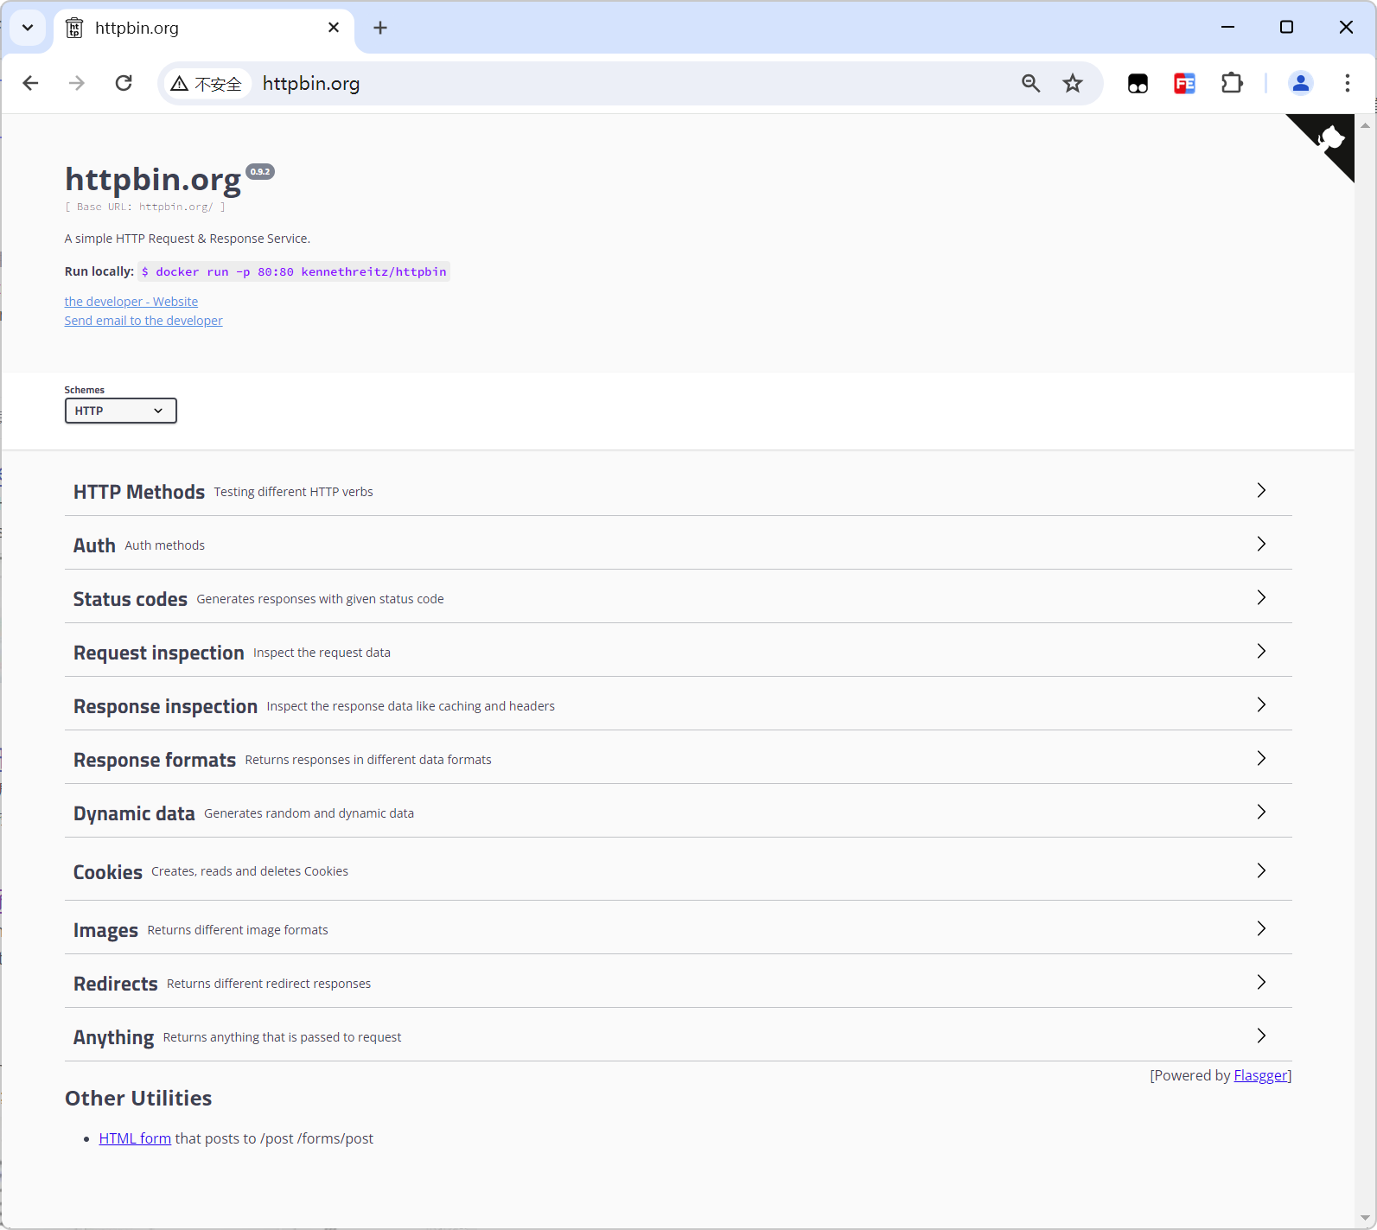Click the Images heading
1377x1230 pixels.
pyautogui.click(x=105, y=931)
